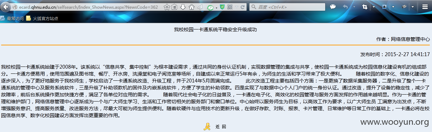Select the crop screenshot tool icon
Viewport: 432px width, 132px height.
pos(365,7)
